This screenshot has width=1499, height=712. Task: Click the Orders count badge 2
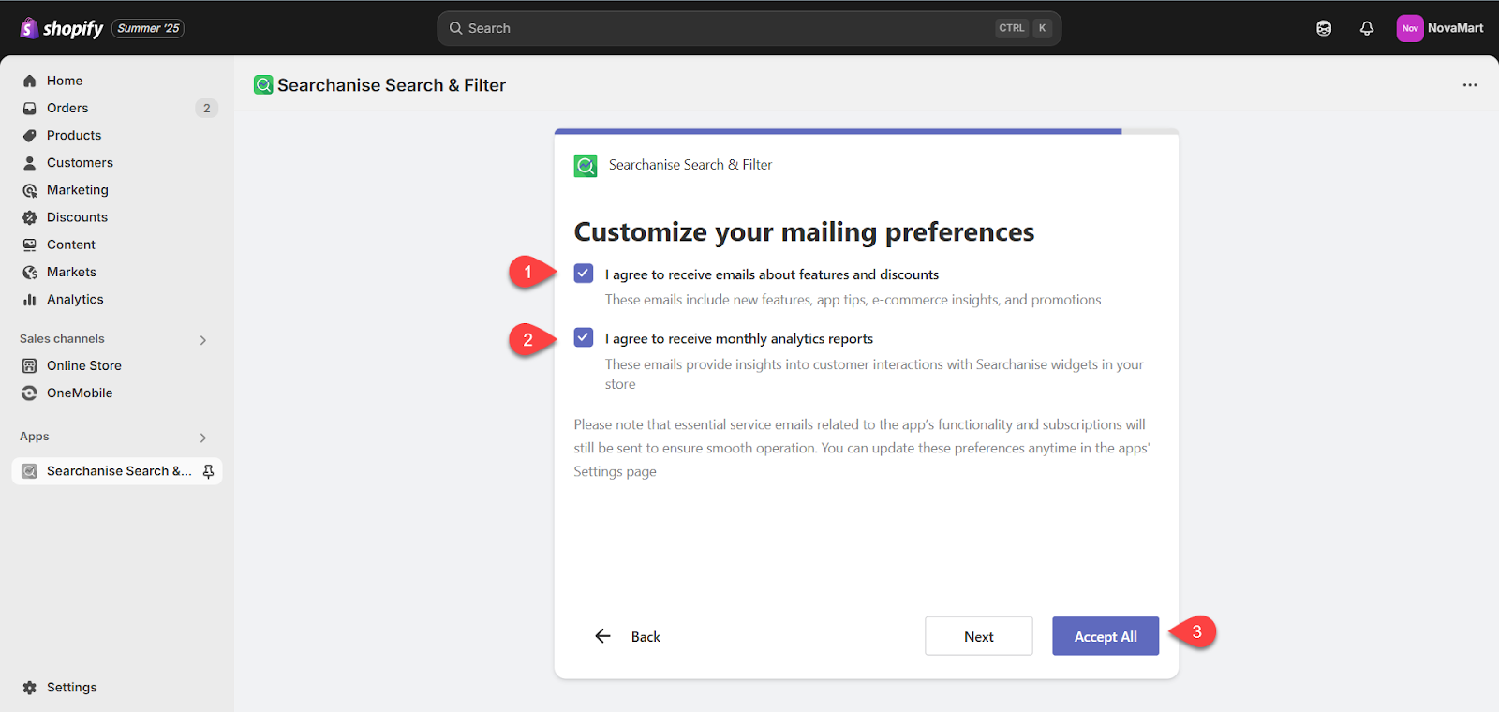[x=207, y=108]
